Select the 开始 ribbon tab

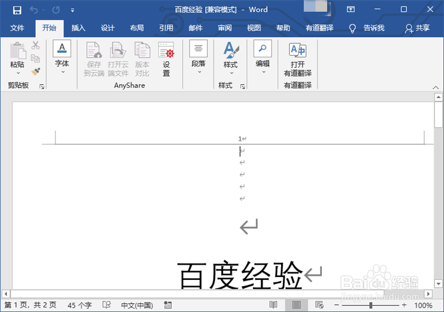(49, 27)
